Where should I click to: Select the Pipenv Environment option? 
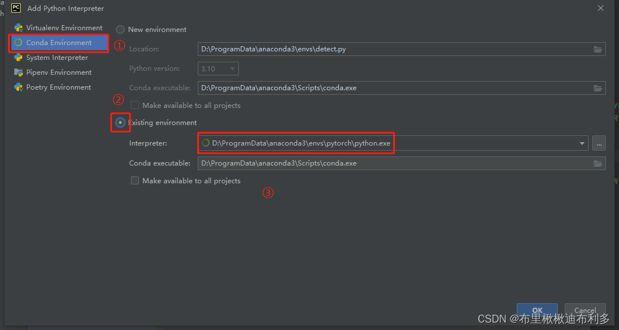58,72
